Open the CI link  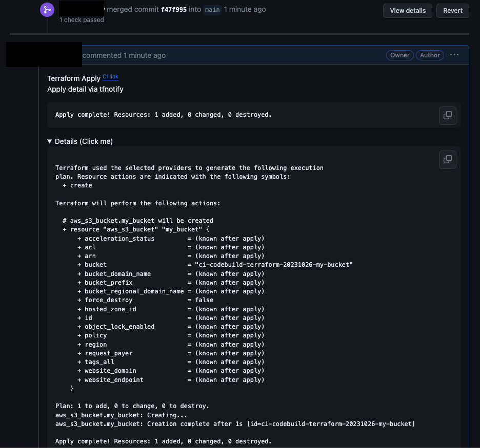110,77
